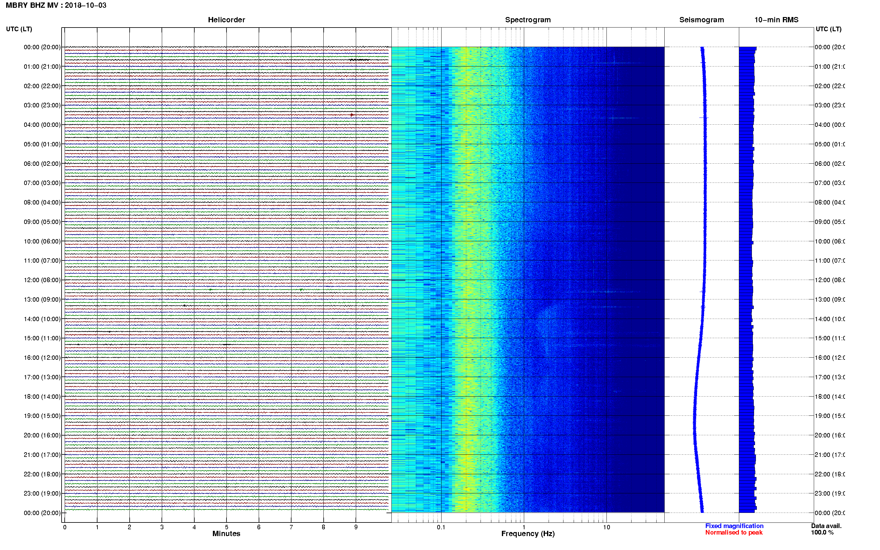Viewport: 880px width, 550px height.
Task: Pick the left-axis label "23:00 (19:00)"
Action: pyautogui.click(x=42, y=494)
